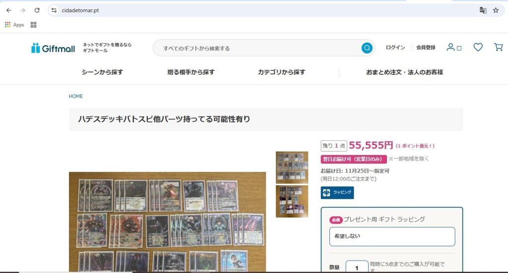Click the blue search magnifier button
The width and height of the screenshot is (508, 273).
tap(367, 48)
